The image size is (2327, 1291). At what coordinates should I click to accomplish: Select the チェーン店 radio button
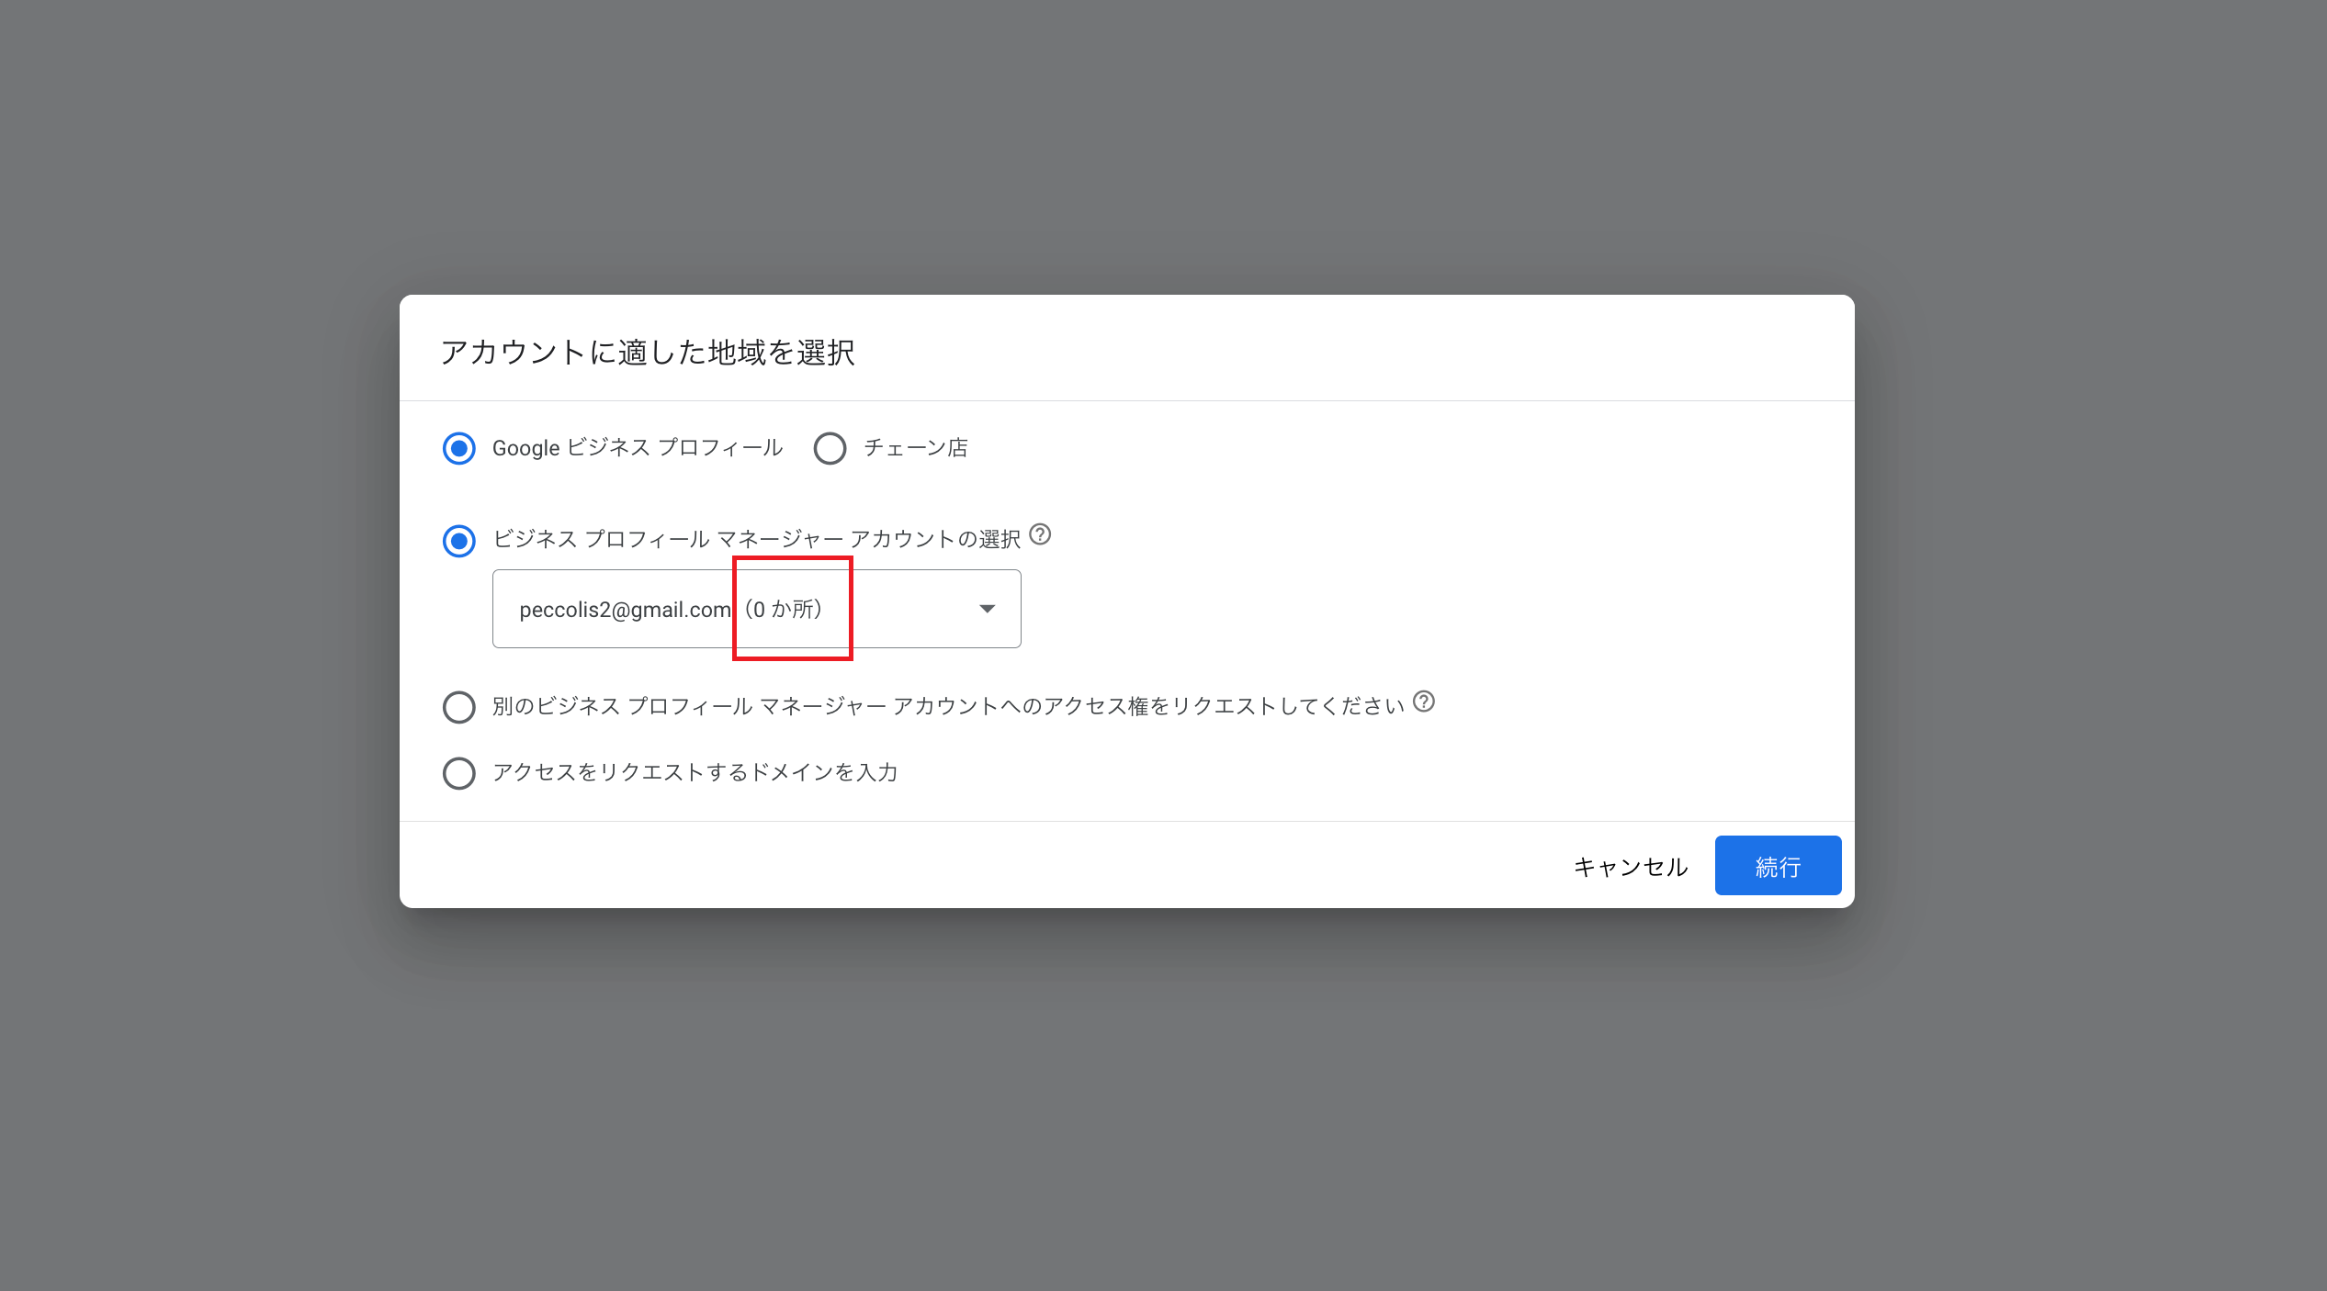tap(830, 448)
